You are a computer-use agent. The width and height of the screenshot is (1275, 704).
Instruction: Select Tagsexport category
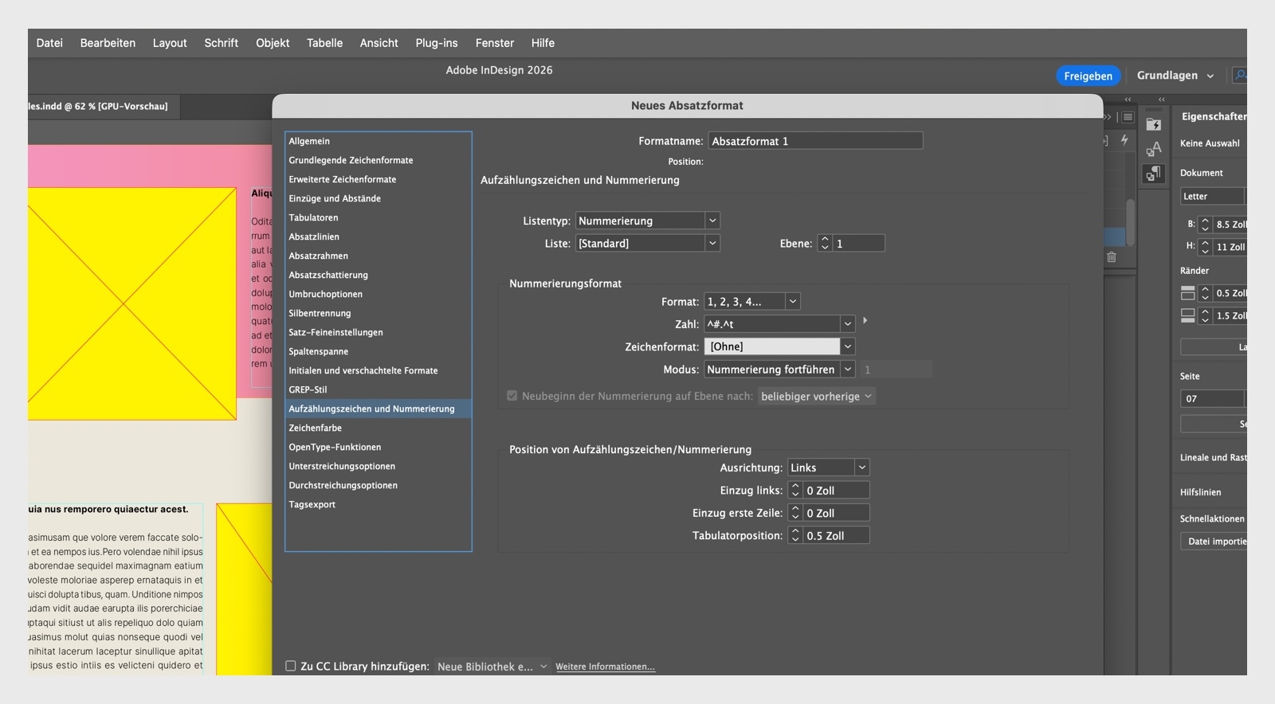[x=378, y=504]
